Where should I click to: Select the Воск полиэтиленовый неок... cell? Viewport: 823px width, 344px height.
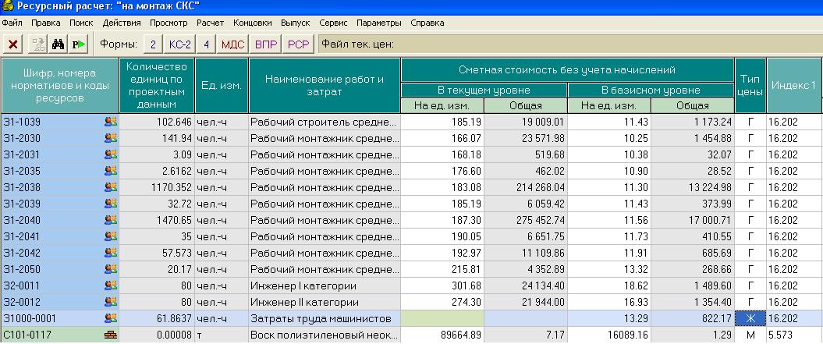coord(325,335)
